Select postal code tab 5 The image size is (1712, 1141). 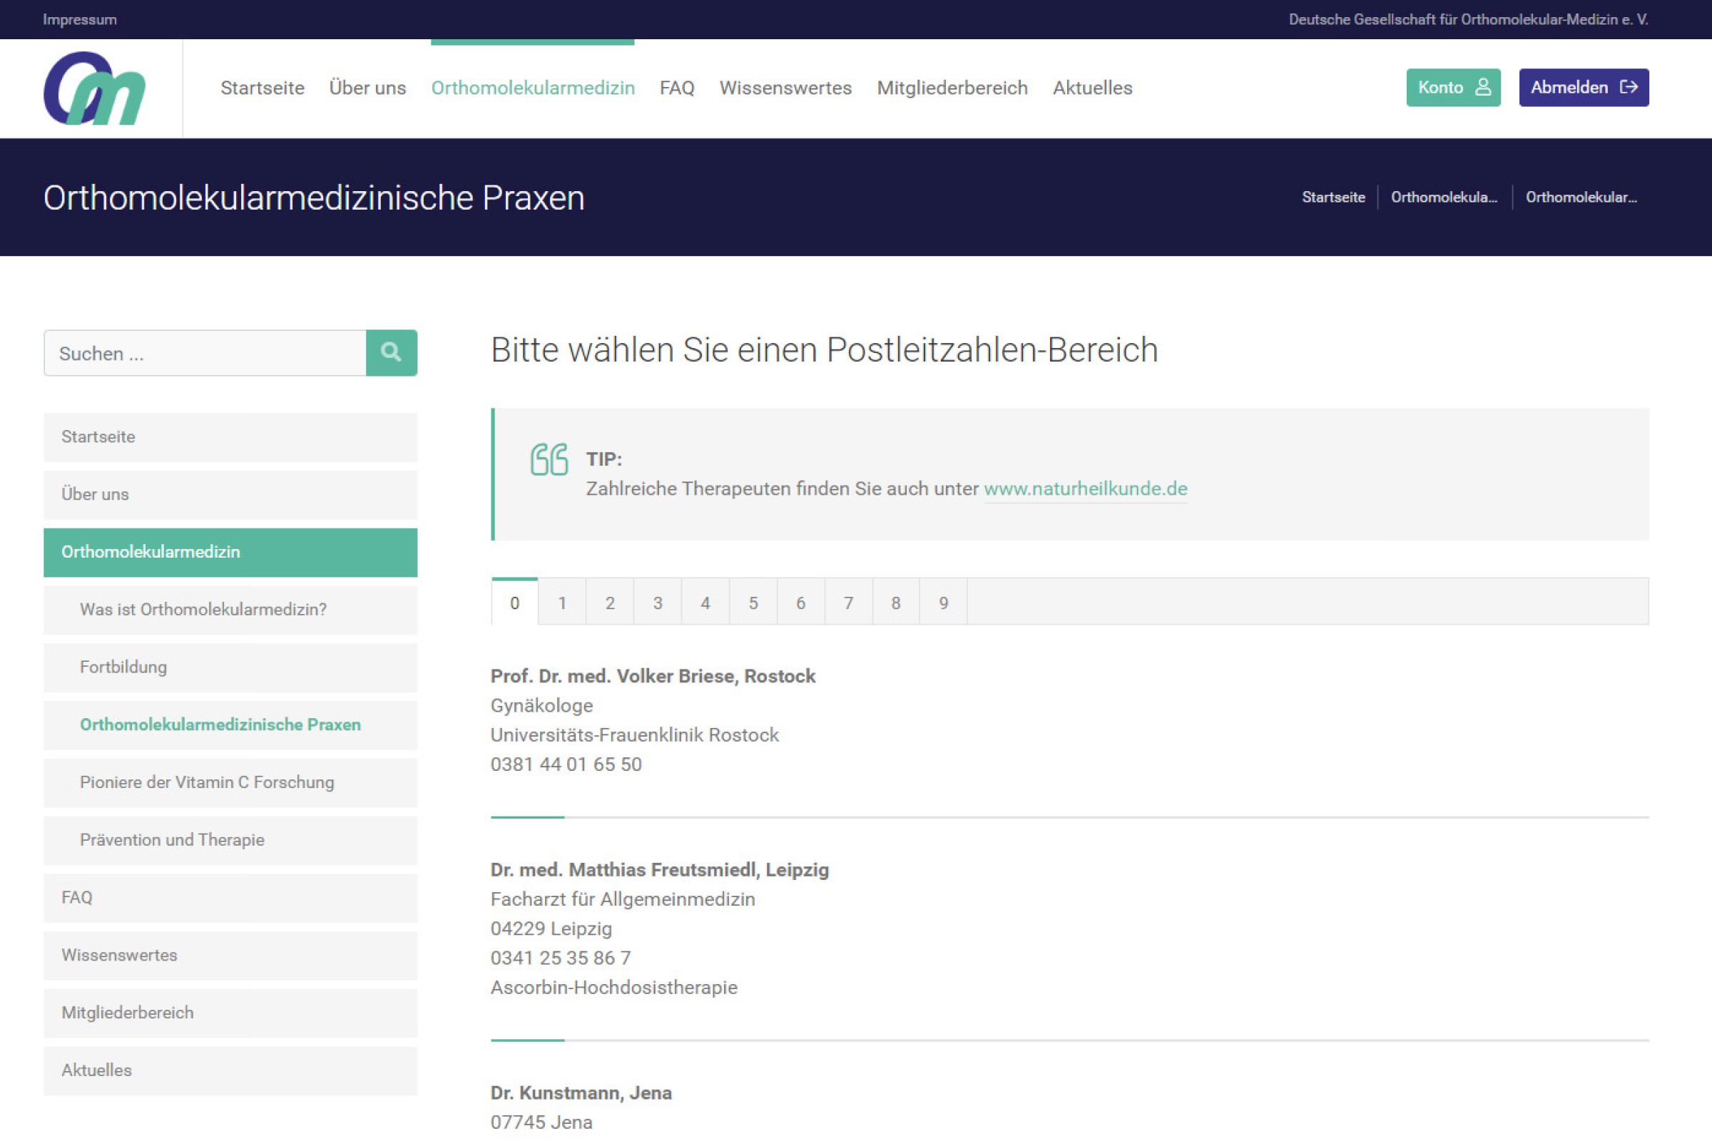[753, 603]
